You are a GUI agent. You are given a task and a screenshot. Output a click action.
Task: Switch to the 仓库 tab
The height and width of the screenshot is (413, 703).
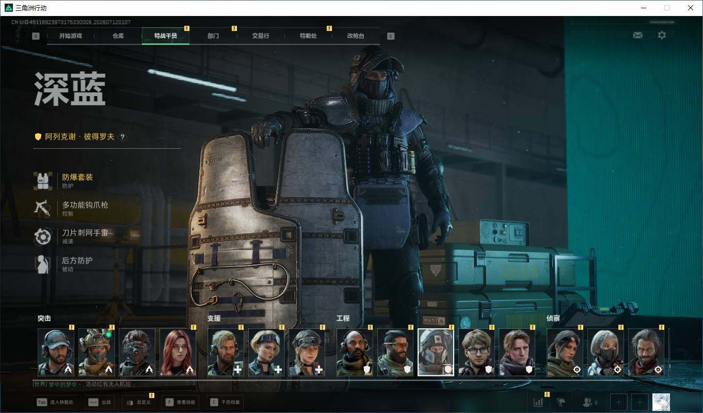pyautogui.click(x=118, y=36)
